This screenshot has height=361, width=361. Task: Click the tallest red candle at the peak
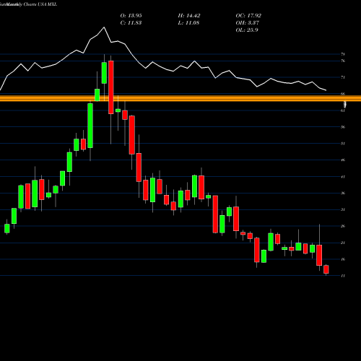111,87
